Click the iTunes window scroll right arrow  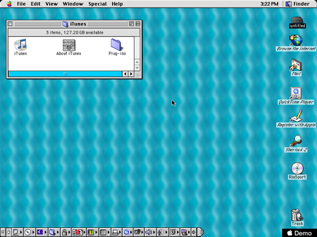pyautogui.click(x=131, y=74)
